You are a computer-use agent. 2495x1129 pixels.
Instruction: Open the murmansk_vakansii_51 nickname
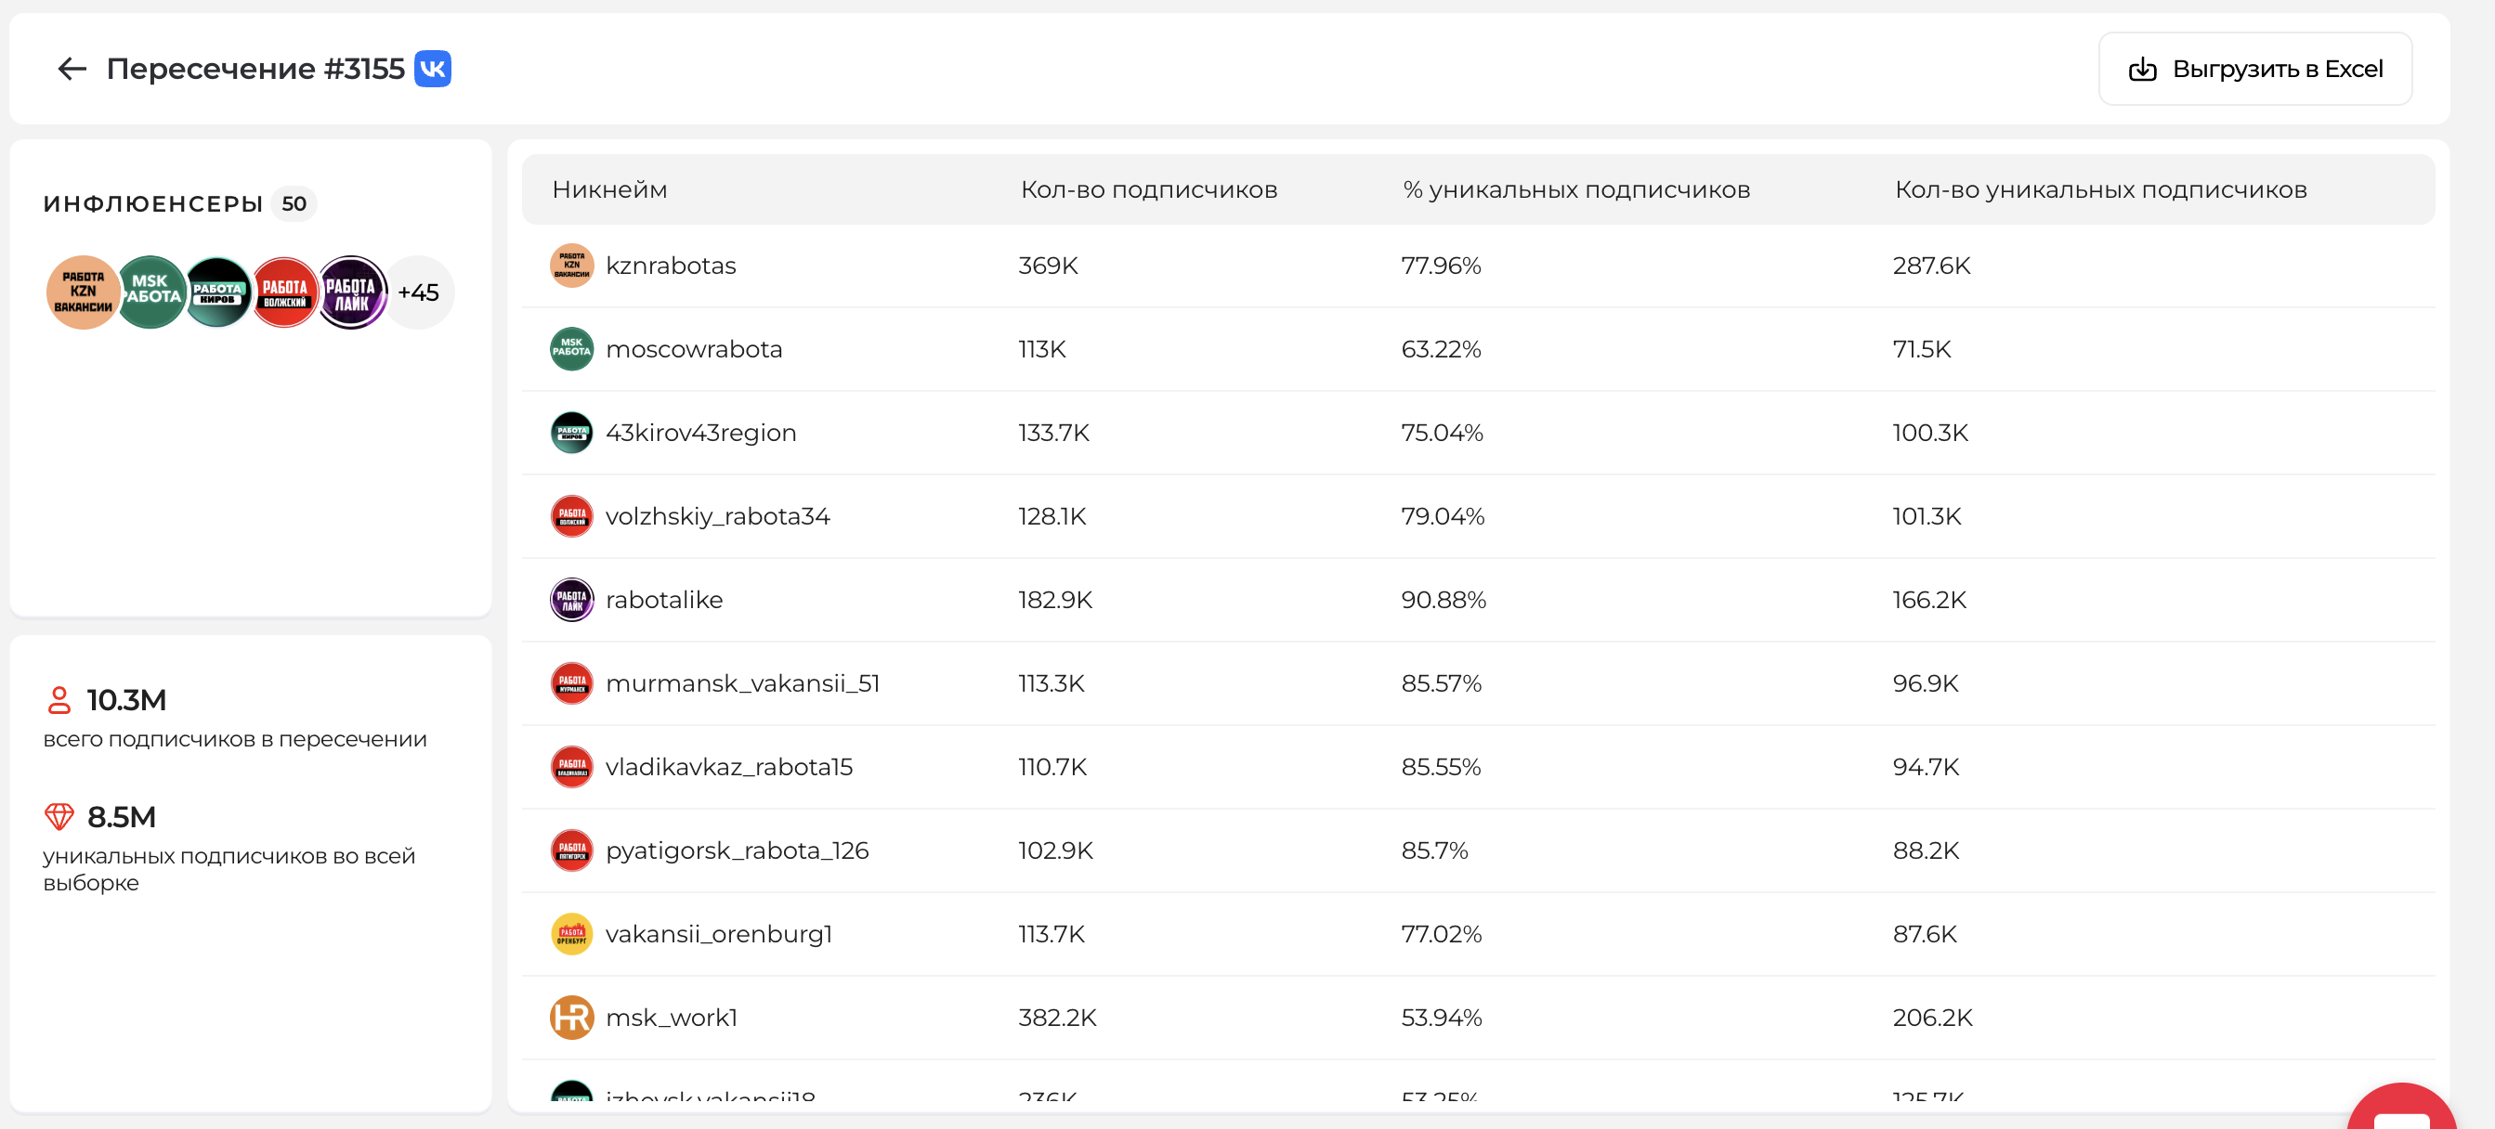(742, 683)
